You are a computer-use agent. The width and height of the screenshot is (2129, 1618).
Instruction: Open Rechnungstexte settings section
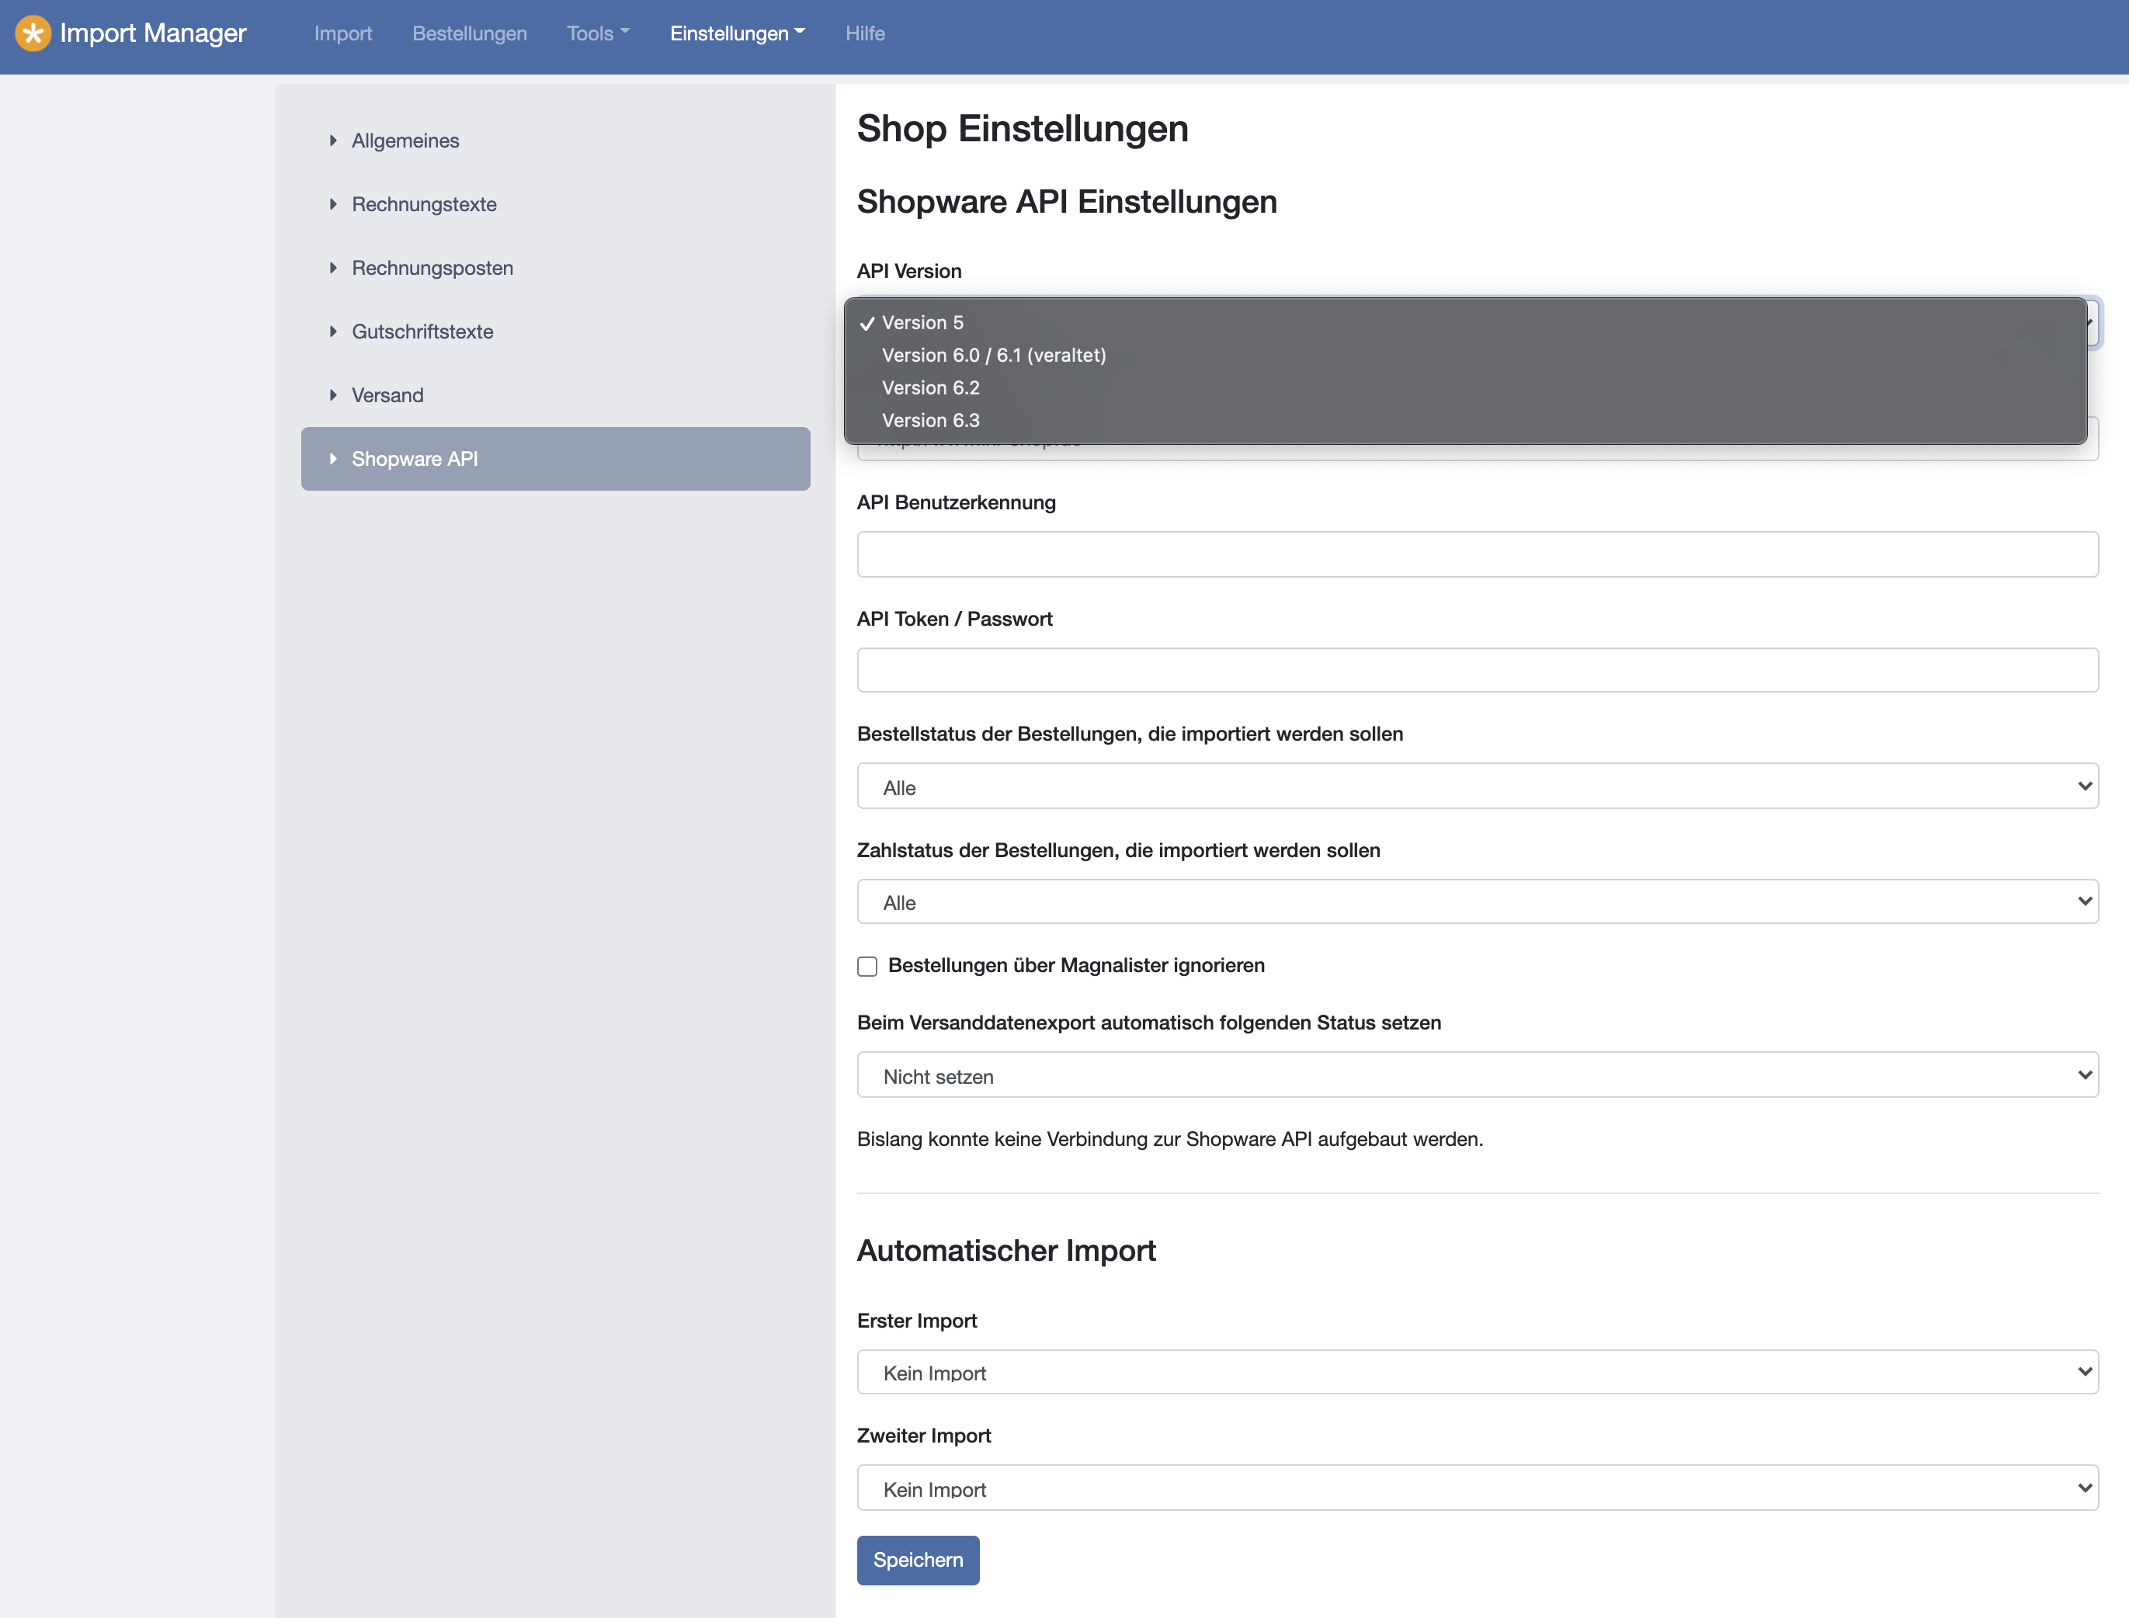point(556,204)
